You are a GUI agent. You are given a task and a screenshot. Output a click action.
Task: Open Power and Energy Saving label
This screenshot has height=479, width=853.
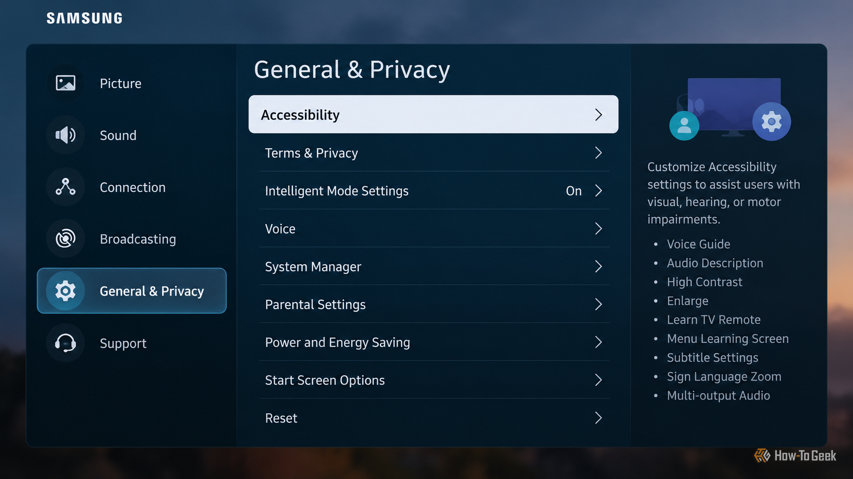337,342
